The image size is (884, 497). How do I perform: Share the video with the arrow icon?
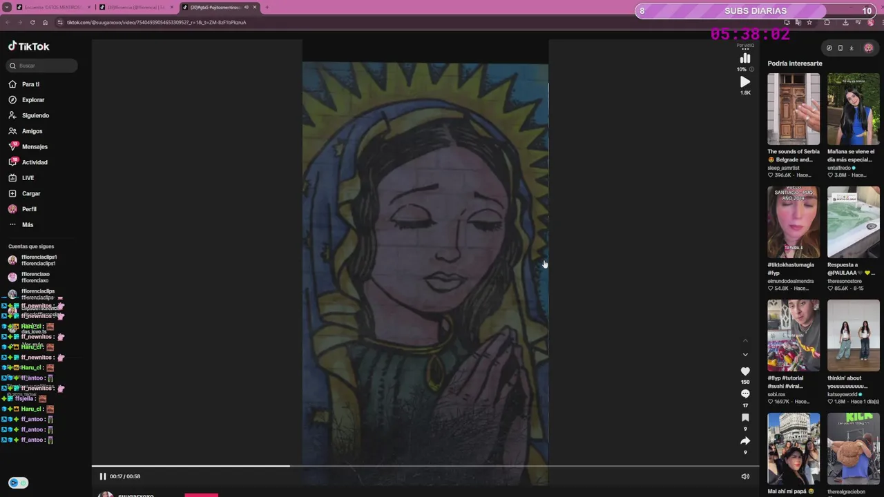(x=745, y=441)
